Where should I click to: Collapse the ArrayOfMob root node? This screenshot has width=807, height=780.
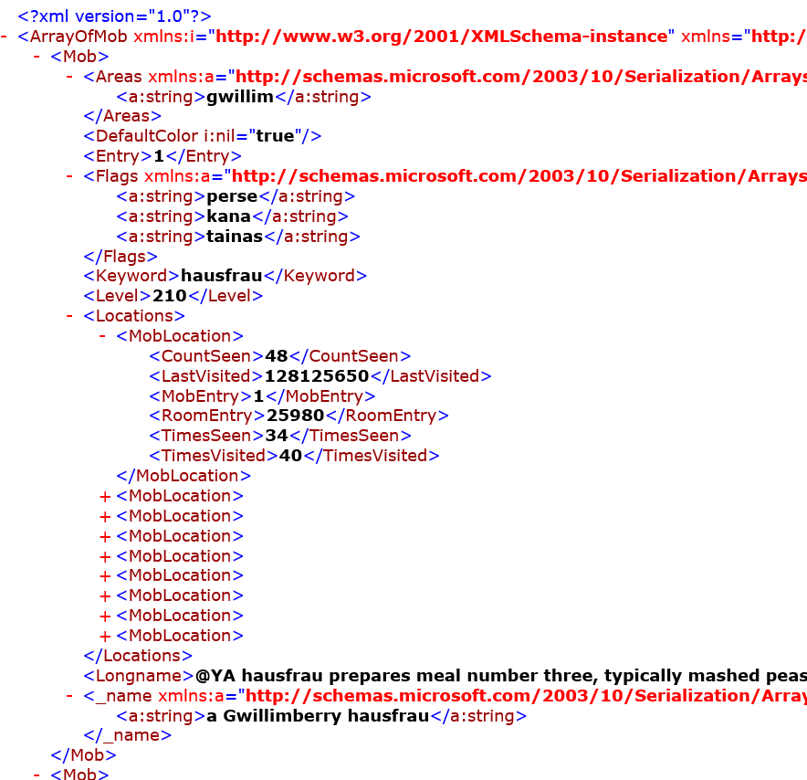click(x=5, y=37)
